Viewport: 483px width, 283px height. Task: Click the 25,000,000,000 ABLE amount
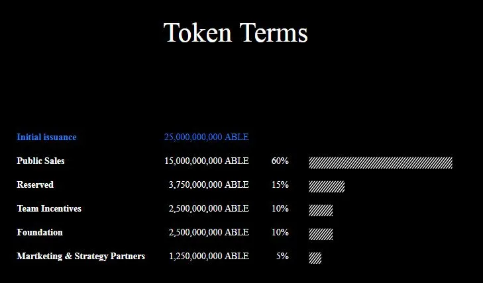(x=206, y=137)
